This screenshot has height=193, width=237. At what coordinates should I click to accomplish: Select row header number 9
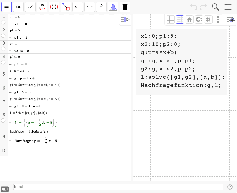[x=4, y=137]
